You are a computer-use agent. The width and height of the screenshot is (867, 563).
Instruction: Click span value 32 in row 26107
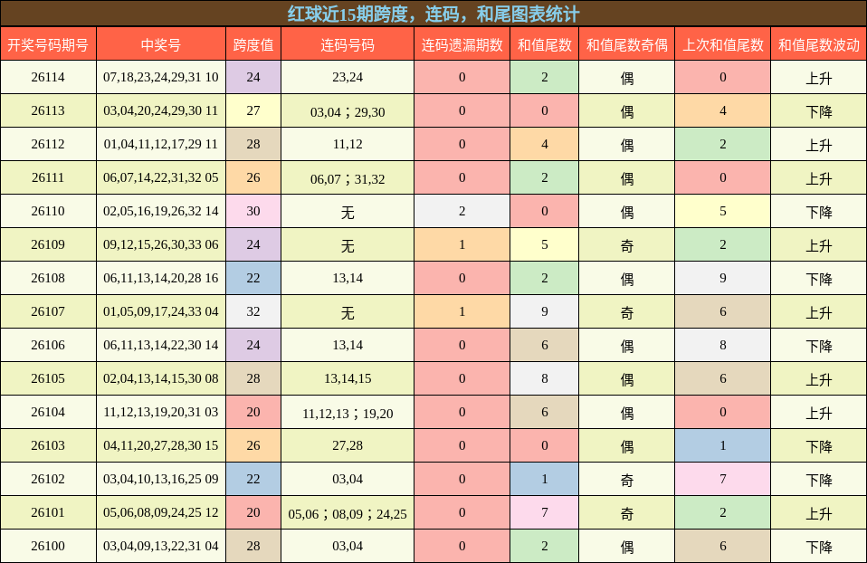[253, 311]
